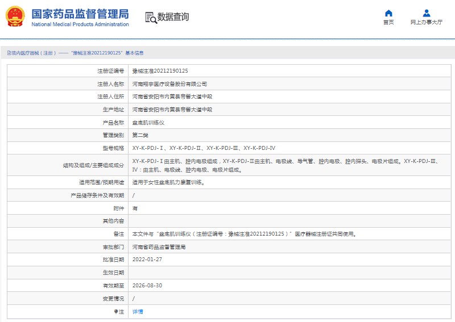Image resolution: width=455 pixels, height=322 pixels.
Task: Click 适用范围/预期用途 field label
Action: coord(102,182)
